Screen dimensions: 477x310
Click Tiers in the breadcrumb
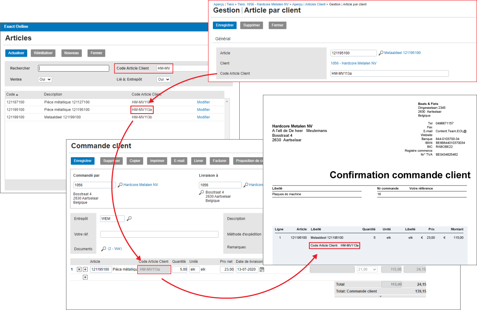(x=230, y=4)
